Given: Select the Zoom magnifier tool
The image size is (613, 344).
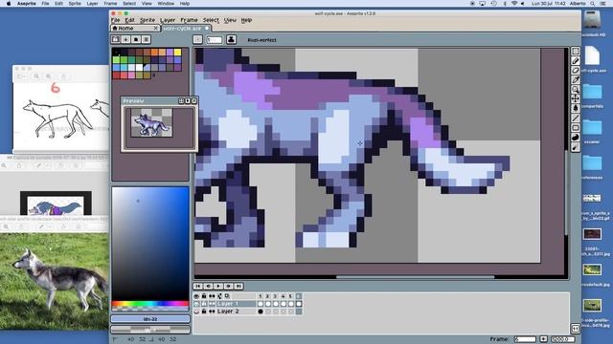Looking at the screenshot, I should click(x=575, y=89).
